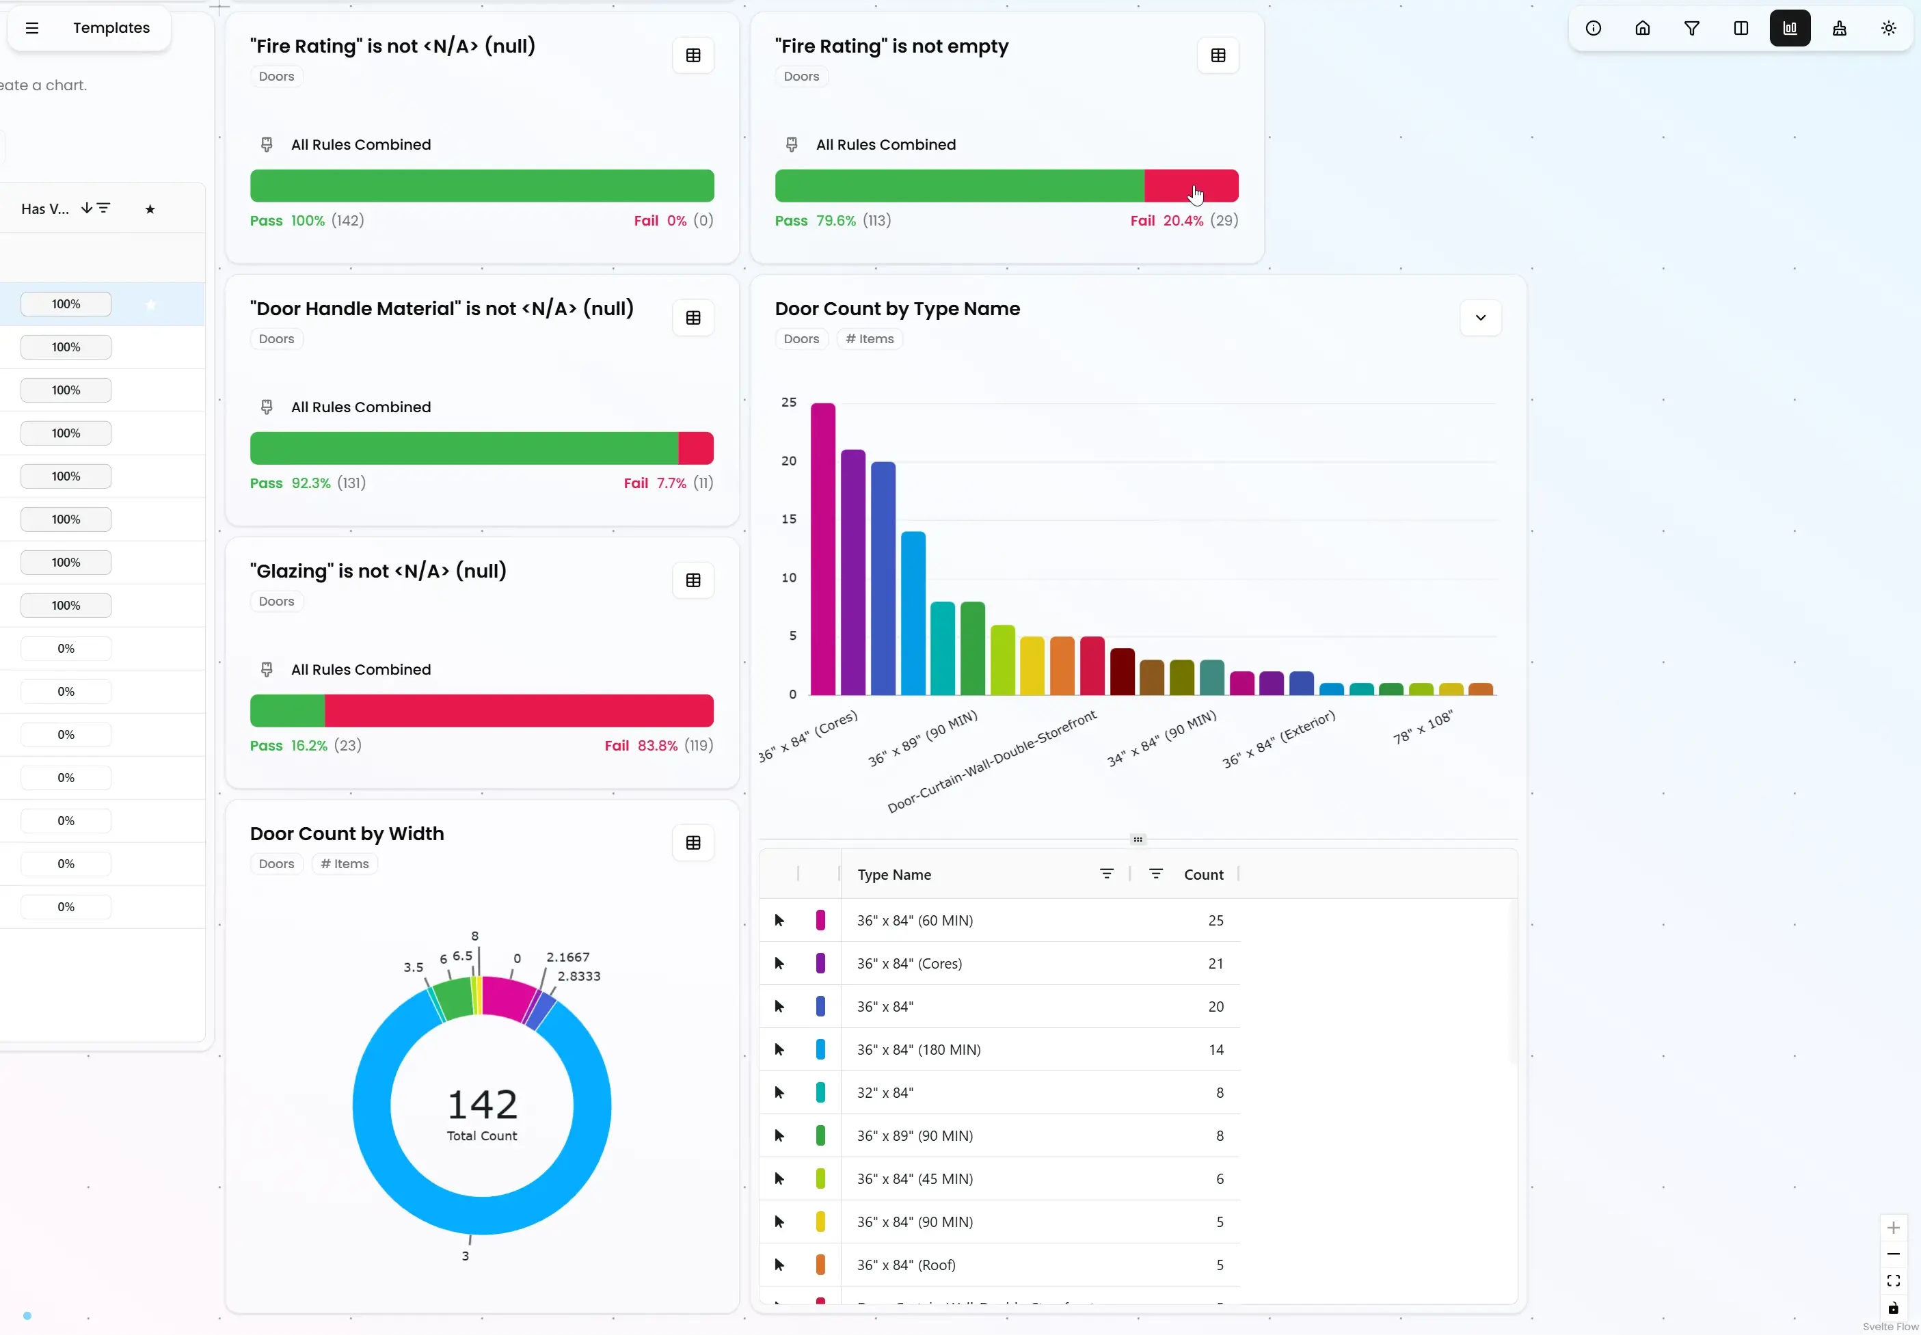Click the zoom in plus button

click(x=1894, y=1228)
